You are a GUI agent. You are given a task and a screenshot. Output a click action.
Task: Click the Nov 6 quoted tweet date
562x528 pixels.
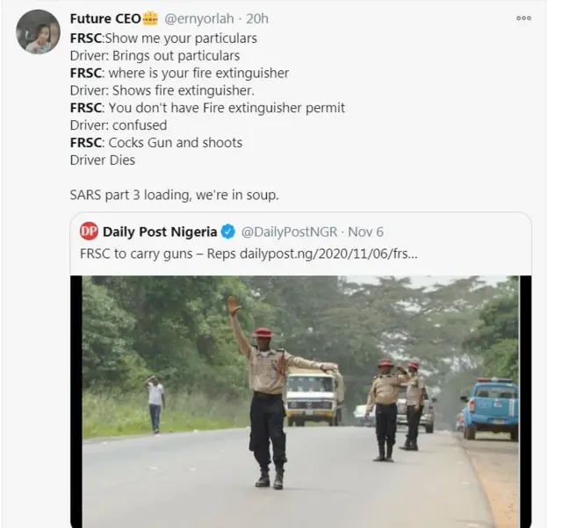tap(364, 232)
